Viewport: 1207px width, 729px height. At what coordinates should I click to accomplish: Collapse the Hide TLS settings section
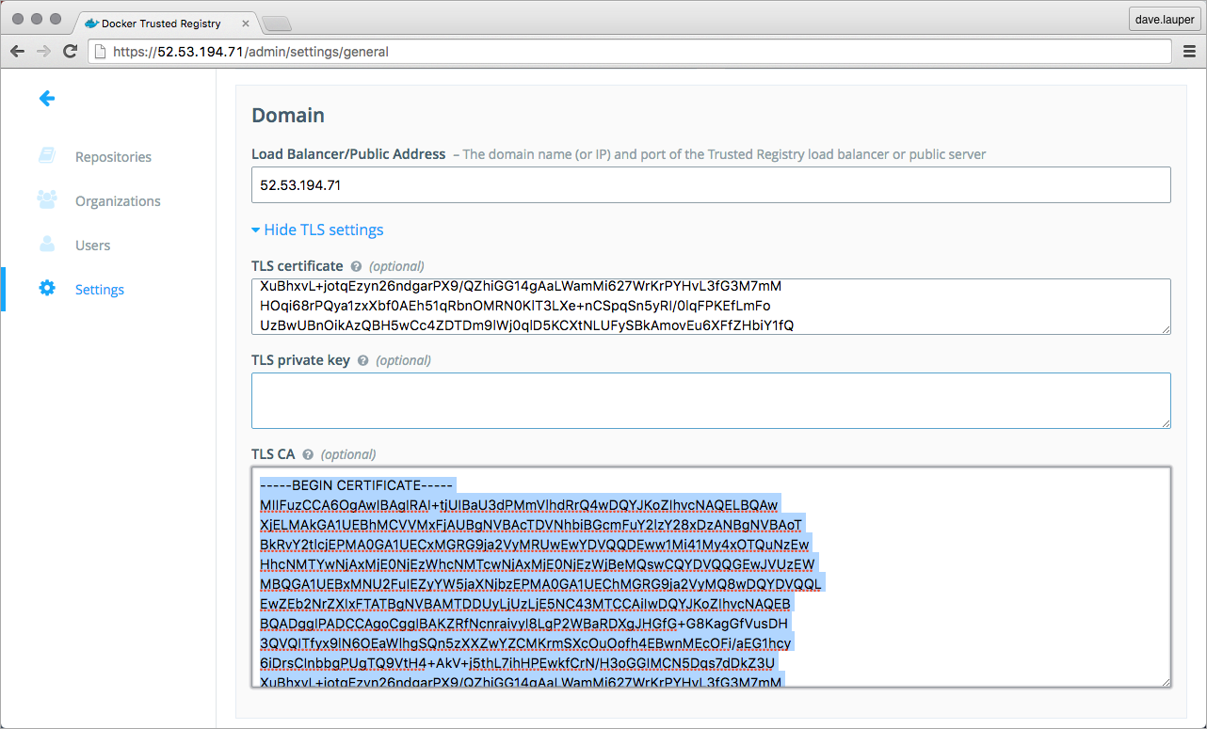(x=317, y=230)
